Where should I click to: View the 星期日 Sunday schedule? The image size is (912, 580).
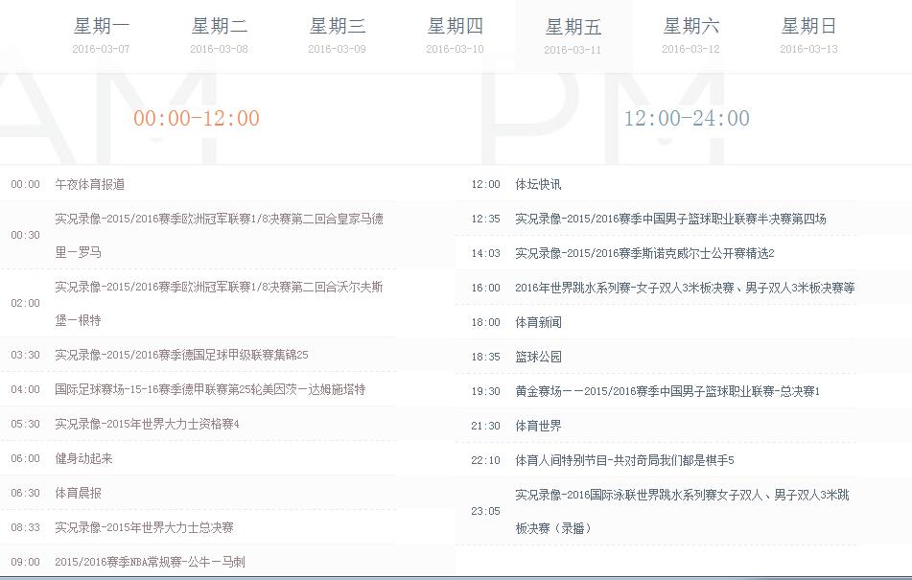(x=809, y=28)
